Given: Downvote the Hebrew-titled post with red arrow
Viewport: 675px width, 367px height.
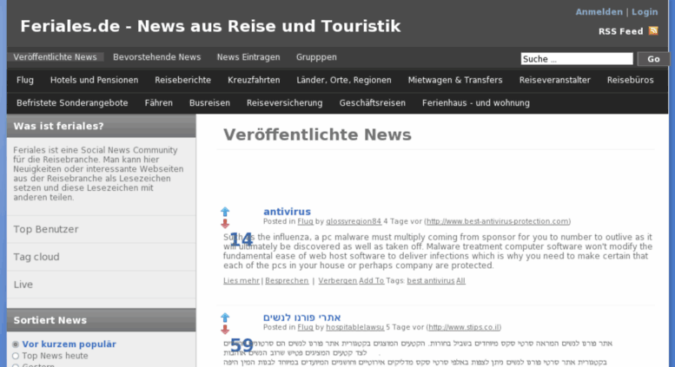Looking at the screenshot, I should tap(225, 330).
